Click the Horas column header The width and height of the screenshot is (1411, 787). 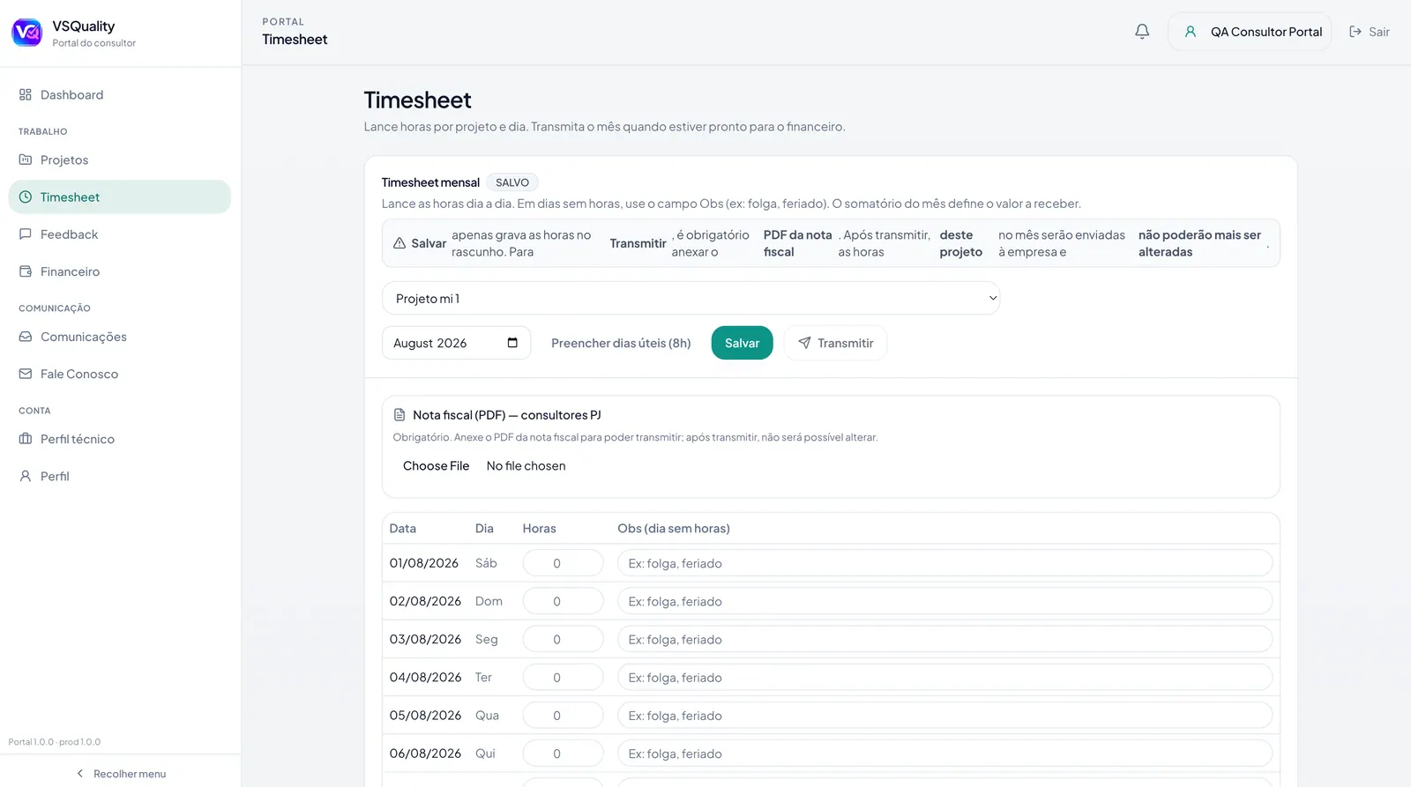pos(539,528)
